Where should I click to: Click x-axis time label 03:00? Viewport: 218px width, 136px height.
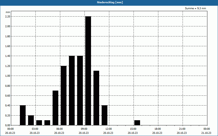tap(35, 129)
